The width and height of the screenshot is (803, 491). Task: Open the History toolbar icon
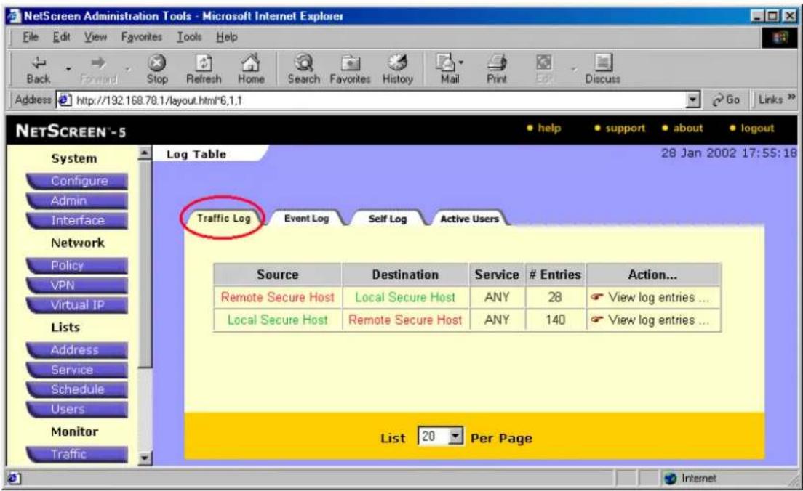(397, 63)
